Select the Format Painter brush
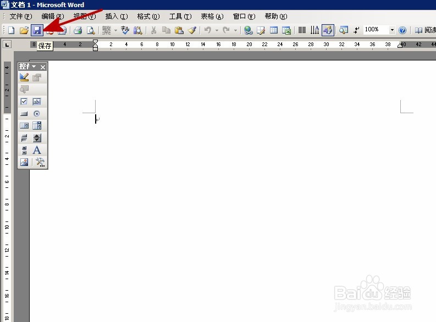The image size is (436, 322). pyautogui.click(x=192, y=30)
